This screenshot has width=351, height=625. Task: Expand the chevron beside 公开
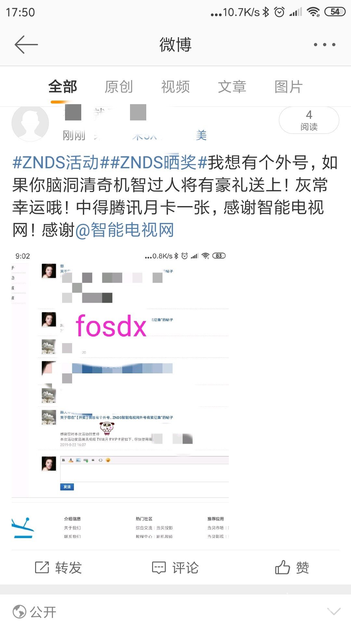click(x=334, y=612)
